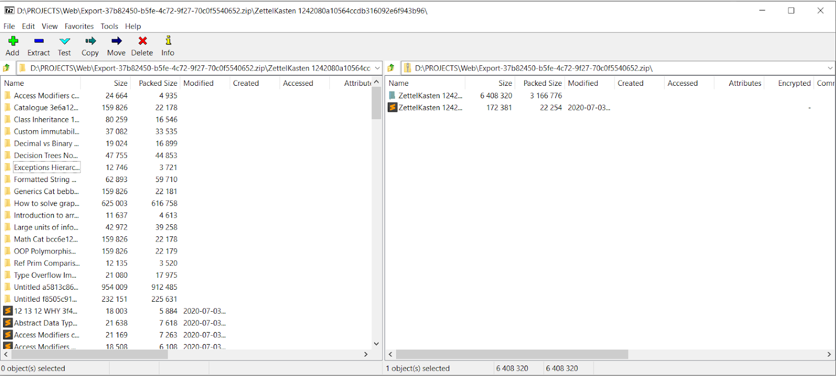Screen dimensions: 836x376
Task: Select the OOP Polymorphis folder icon
Action: click(x=7, y=251)
